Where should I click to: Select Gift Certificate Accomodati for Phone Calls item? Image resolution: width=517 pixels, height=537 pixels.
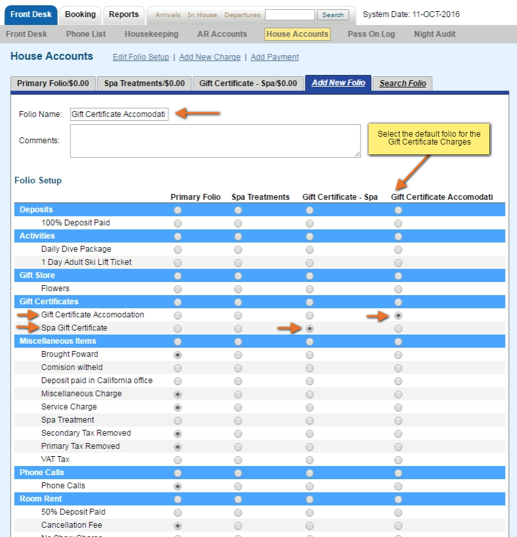(398, 486)
